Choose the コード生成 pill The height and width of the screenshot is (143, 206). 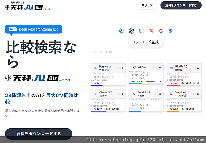pos(146,42)
